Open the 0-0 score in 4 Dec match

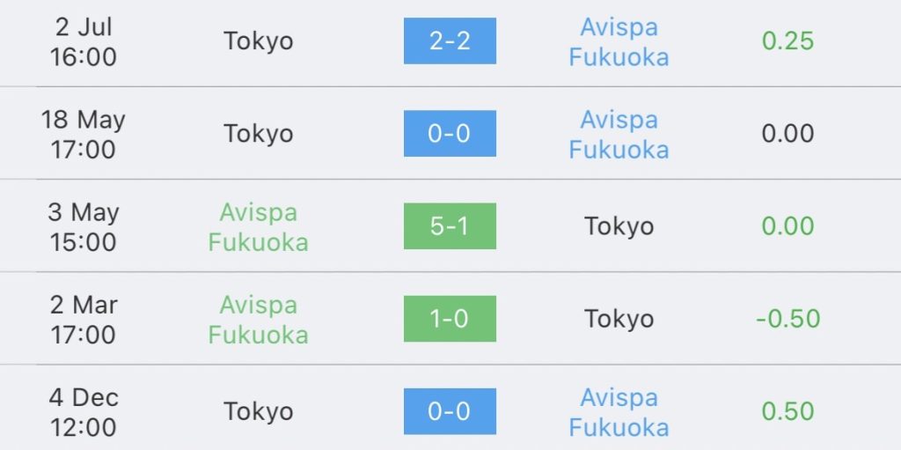point(450,411)
